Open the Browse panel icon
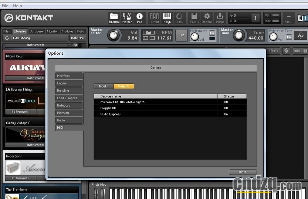This screenshot has width=308, height=199. 114,18
